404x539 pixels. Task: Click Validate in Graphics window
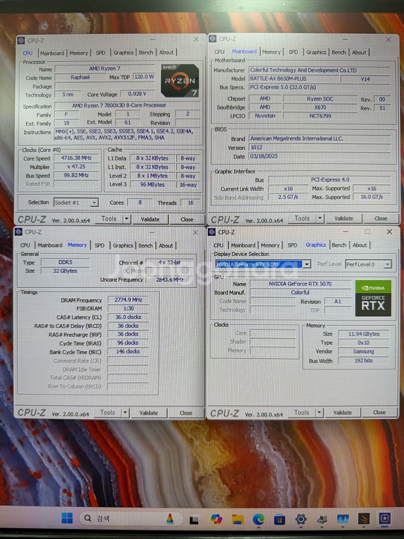point(343,412)
